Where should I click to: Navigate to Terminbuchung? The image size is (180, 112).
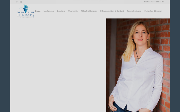pyautogui.click(x=134, y=11)
